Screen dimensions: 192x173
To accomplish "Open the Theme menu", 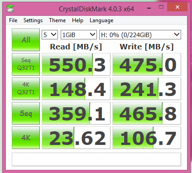I will coord(58,20).
